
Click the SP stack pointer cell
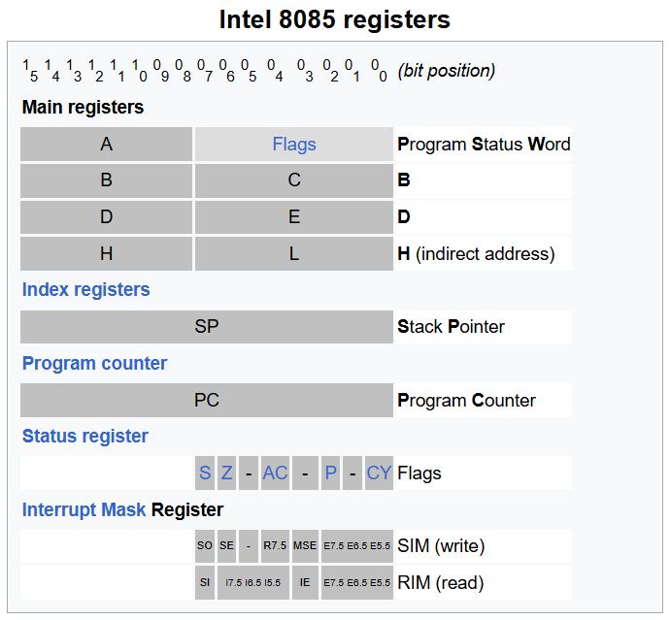point(206,327)
